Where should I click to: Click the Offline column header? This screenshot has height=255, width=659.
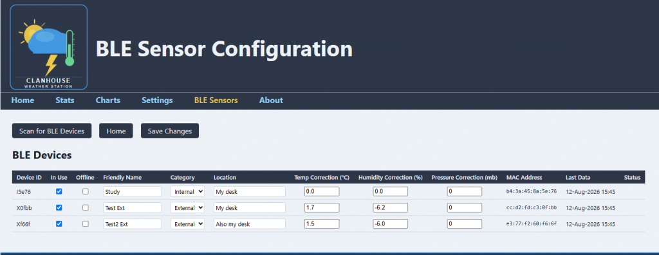86,178
